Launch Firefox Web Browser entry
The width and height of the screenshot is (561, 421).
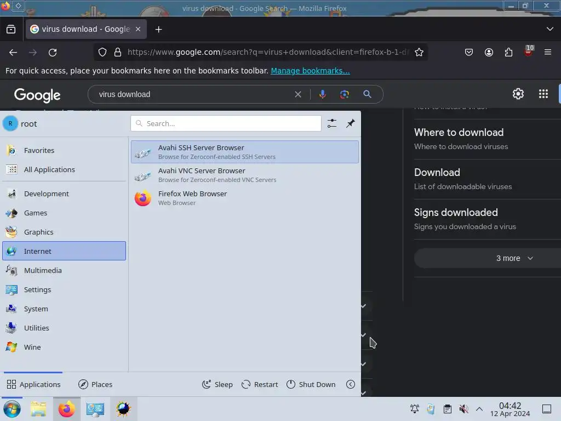pos(245,198)
